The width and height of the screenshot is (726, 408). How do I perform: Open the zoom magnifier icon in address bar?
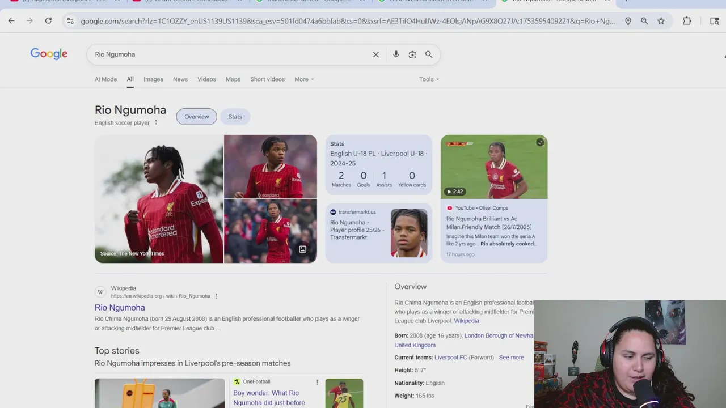coord(644,21)
